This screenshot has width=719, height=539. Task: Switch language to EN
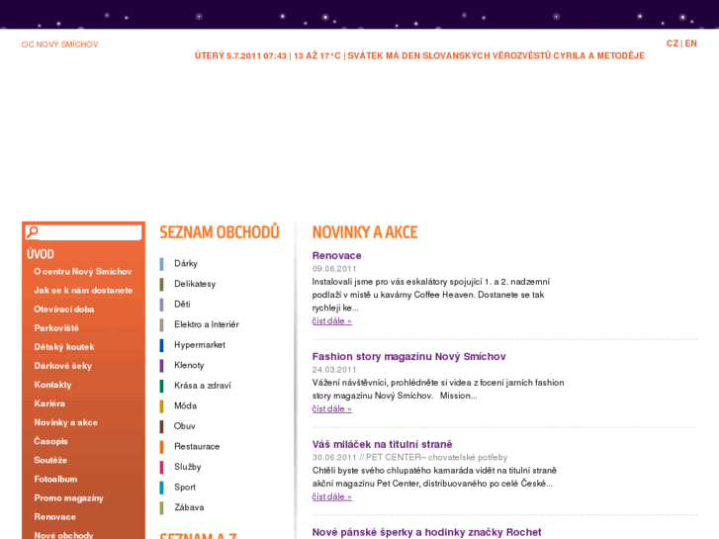[x=690, y=44]
